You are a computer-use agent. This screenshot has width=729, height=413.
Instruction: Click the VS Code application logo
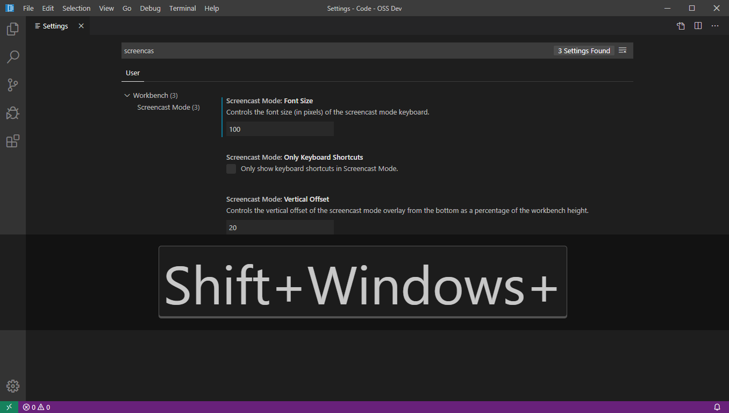(10, 8)
